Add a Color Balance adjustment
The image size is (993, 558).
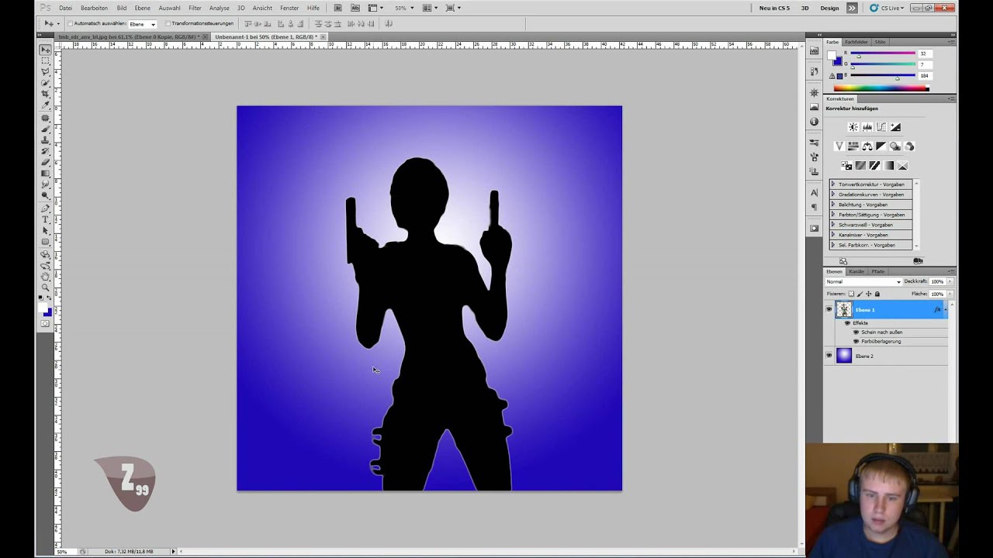867,146
